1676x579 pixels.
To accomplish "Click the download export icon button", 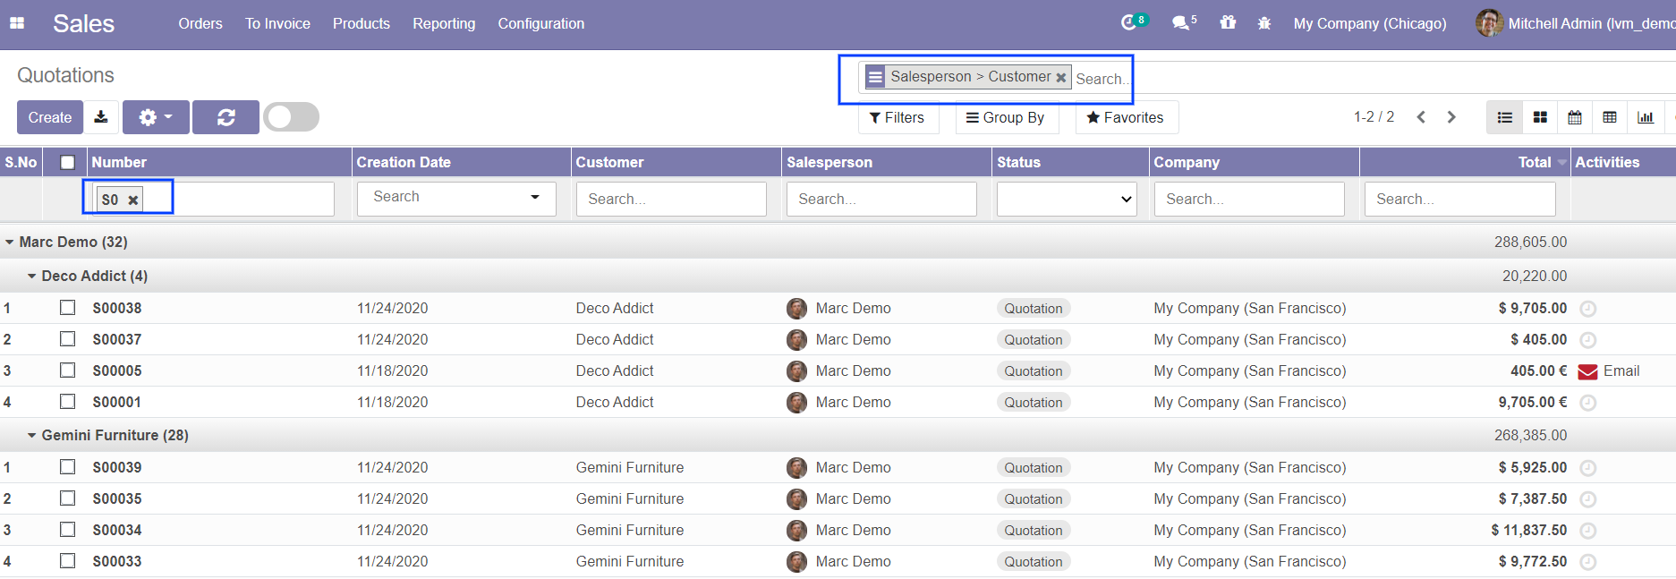I will [101, 117].
